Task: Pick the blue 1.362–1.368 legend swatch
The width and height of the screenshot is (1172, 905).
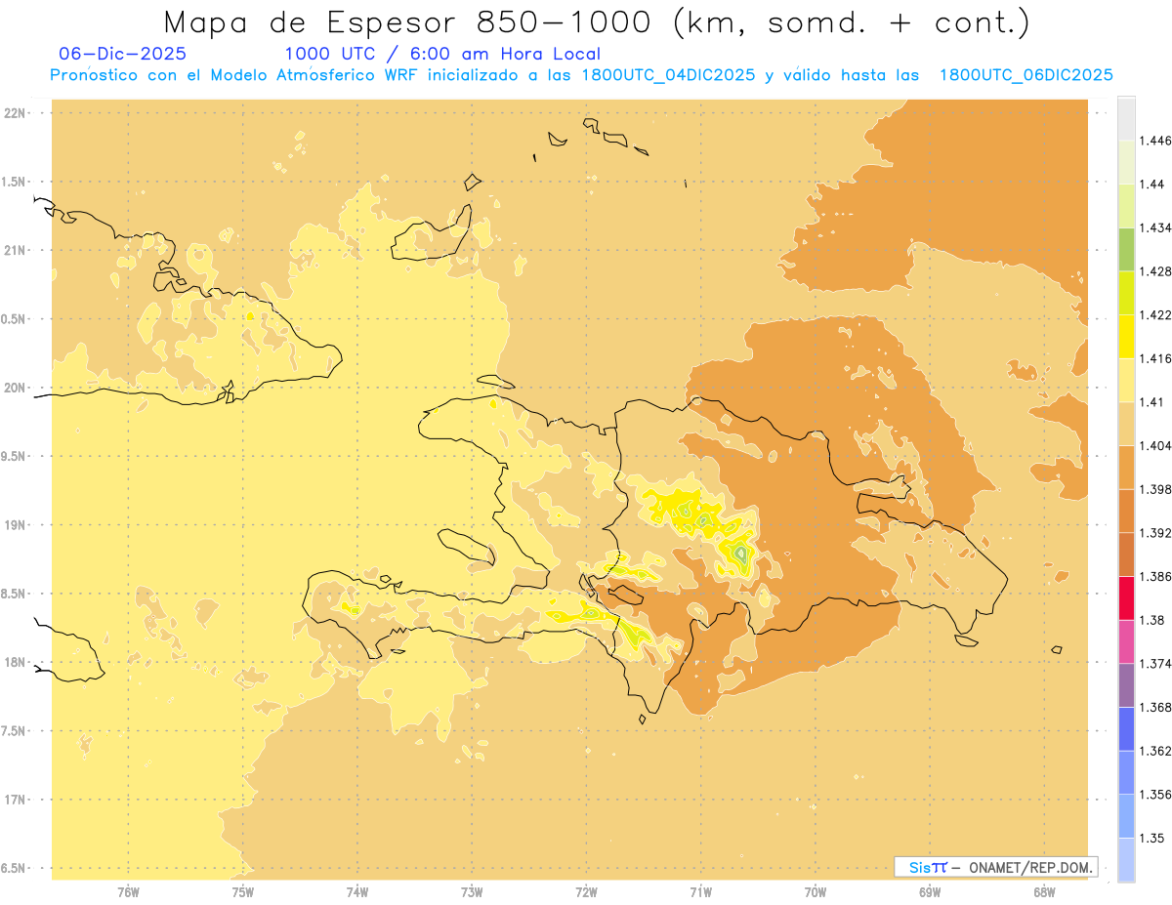Action: [x=1126, y=729]
